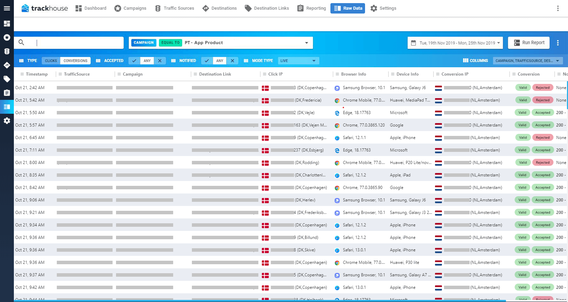Open the top-right vertical dots menu
The image size is (568, 302).
[558, 8]
